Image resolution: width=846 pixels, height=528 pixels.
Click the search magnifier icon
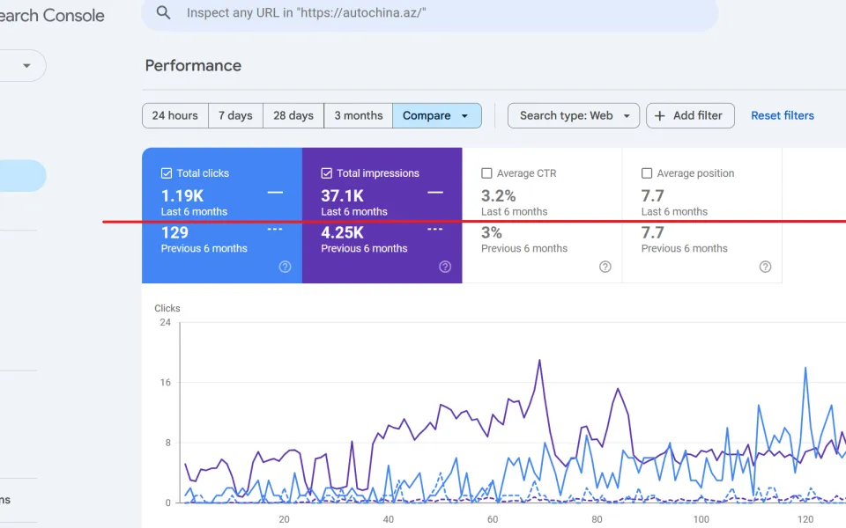(x=163, y=12)
